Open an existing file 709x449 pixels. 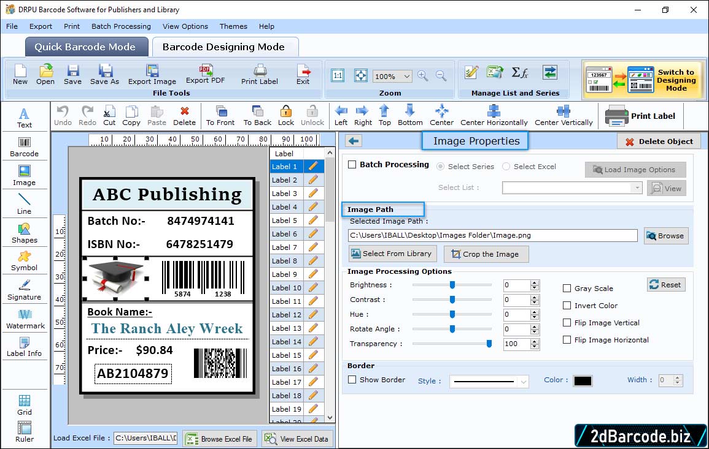pyautogui.click(x=45, y=75)
